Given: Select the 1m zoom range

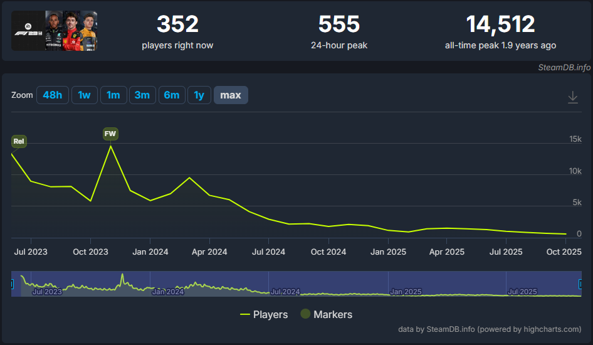Looking at the screenshot, I should (x=113, y=95).
